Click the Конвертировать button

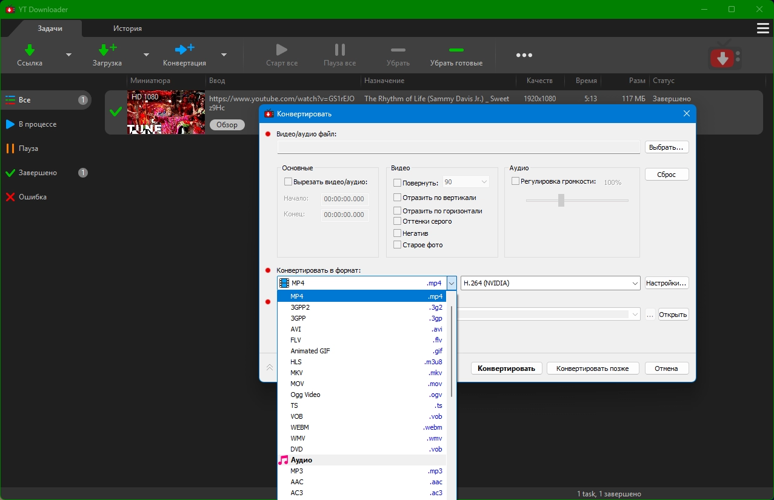click(x=506, y=368)
